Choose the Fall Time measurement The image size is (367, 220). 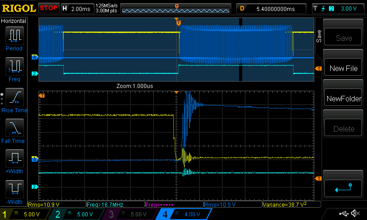coord(14,131)
